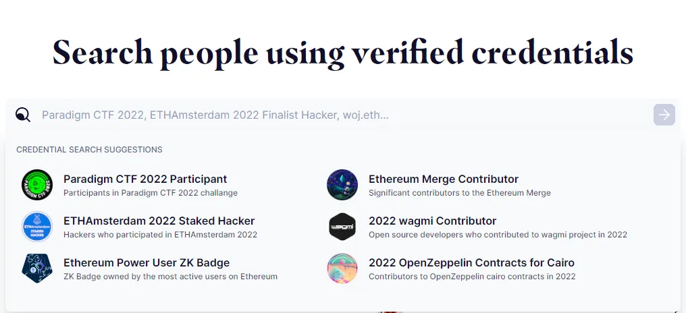
Task: Click the magnifying glass search icon
Action: point(23,115)
